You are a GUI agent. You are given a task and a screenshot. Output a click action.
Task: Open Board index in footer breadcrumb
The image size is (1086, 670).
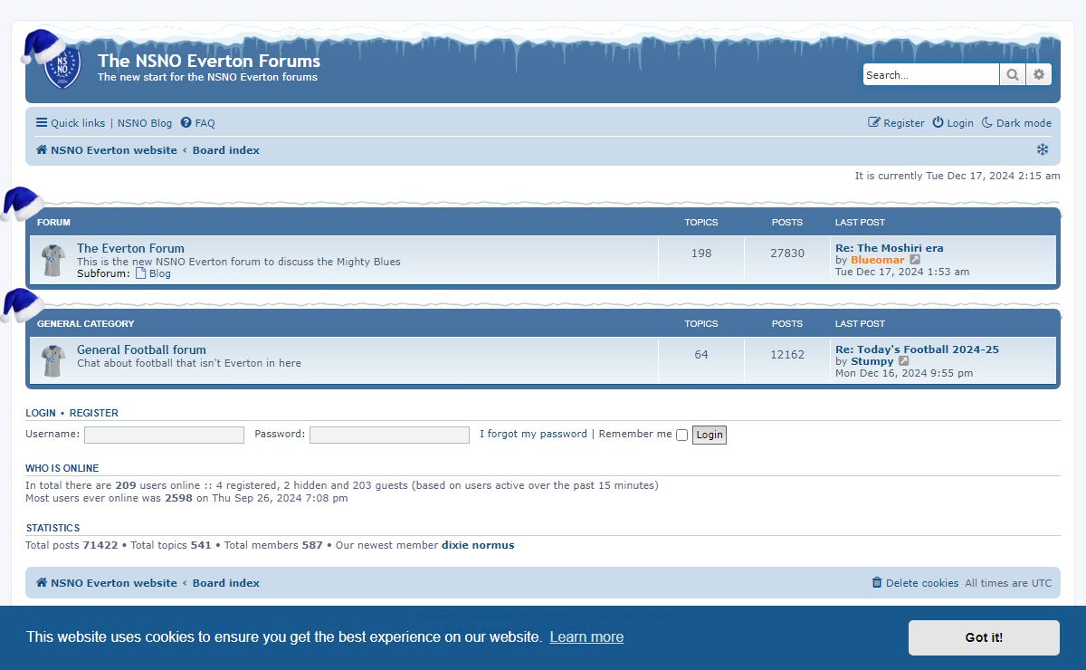tap(226, 583)
